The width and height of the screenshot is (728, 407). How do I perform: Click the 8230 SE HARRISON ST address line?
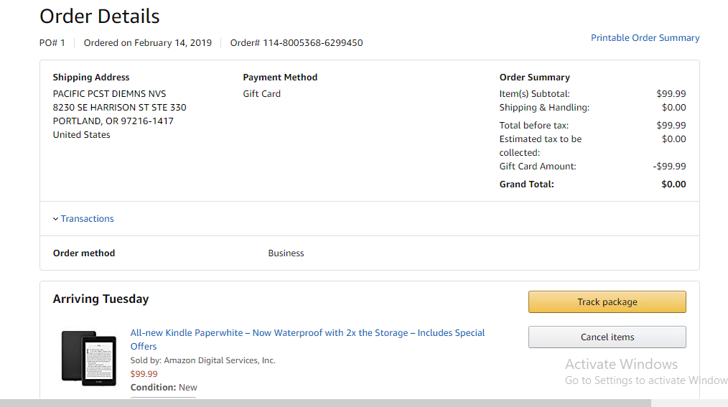(119, 108)
